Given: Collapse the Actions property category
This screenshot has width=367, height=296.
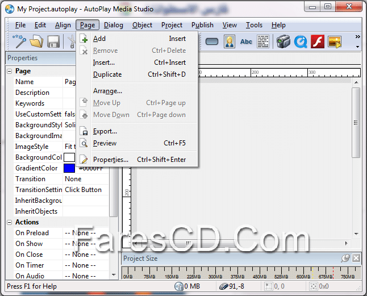Looking at the screenshot, I should [9, 222].
